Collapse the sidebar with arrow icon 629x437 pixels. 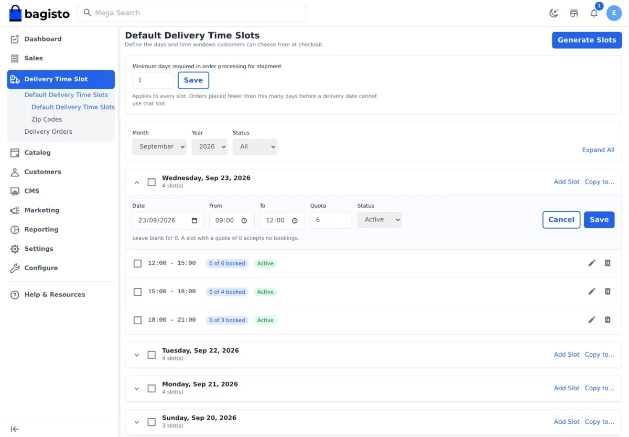click(x=15, y=429)
